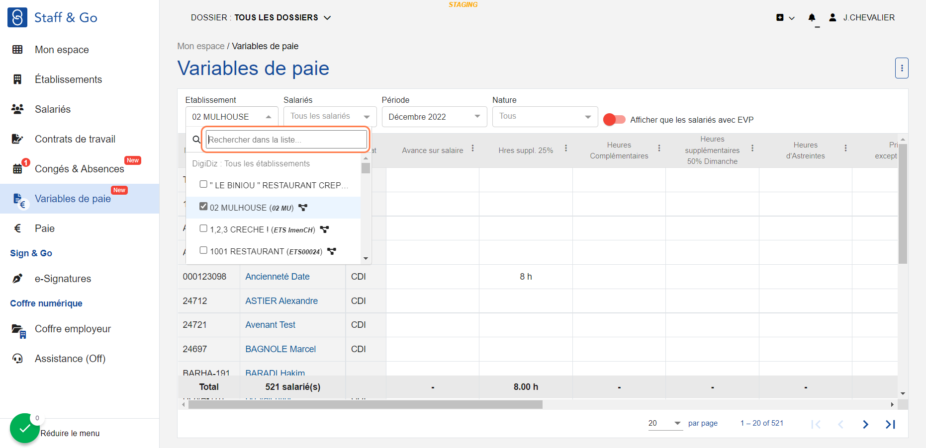Open rows per page 20 dropdown

pyautogui.click(x=665, y=423)
